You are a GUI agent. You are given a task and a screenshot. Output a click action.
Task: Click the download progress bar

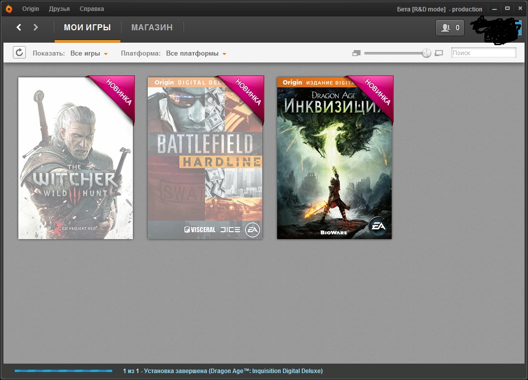pyautogui.click(x=63, y=371)
